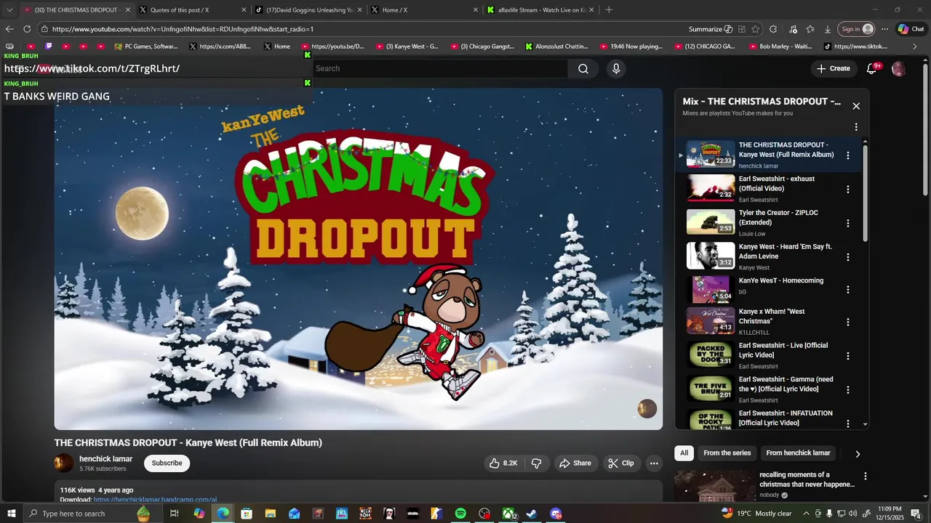Screen dimensions: 931x523
Task: Select From the series chip
Action: coord(727,453)
